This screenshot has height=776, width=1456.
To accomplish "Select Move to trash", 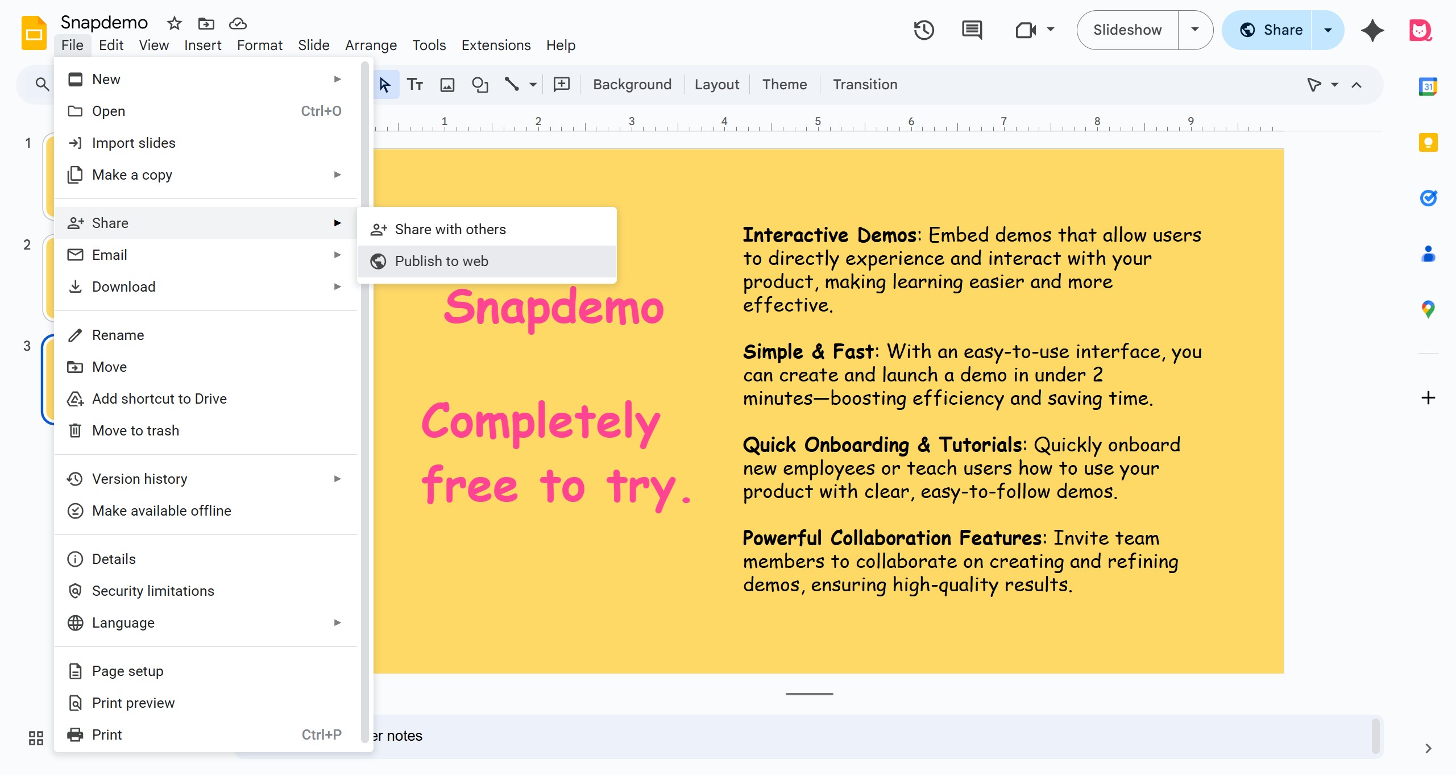I will tap(206, 430).
